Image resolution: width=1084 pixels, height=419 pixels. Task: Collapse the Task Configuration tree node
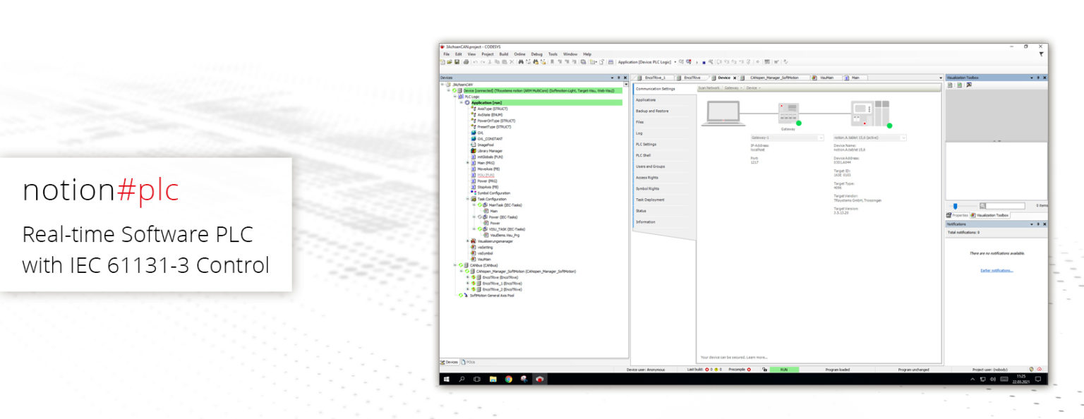click(x=467, y=199)
